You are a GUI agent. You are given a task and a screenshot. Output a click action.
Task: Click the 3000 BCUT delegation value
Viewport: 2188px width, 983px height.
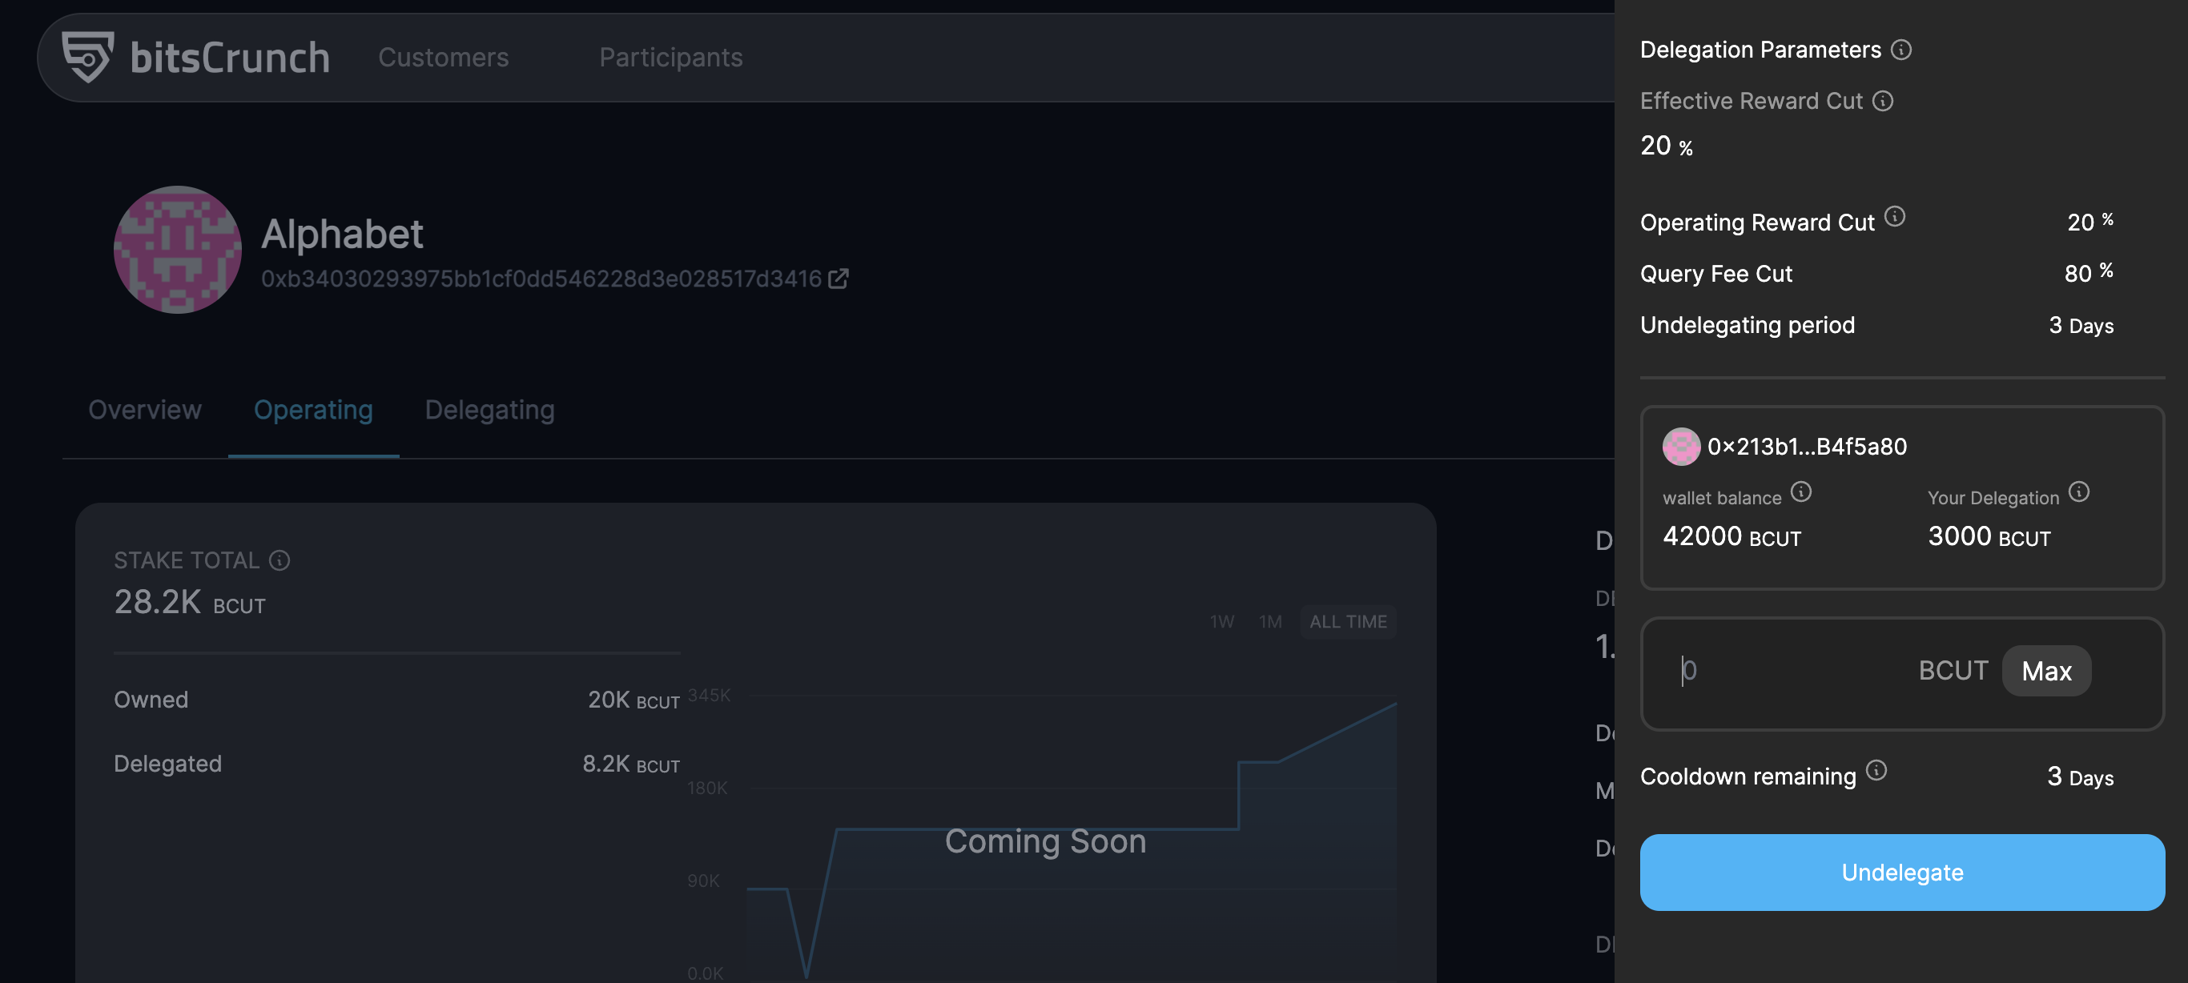pyautogui.click(x=1989, y=536)
